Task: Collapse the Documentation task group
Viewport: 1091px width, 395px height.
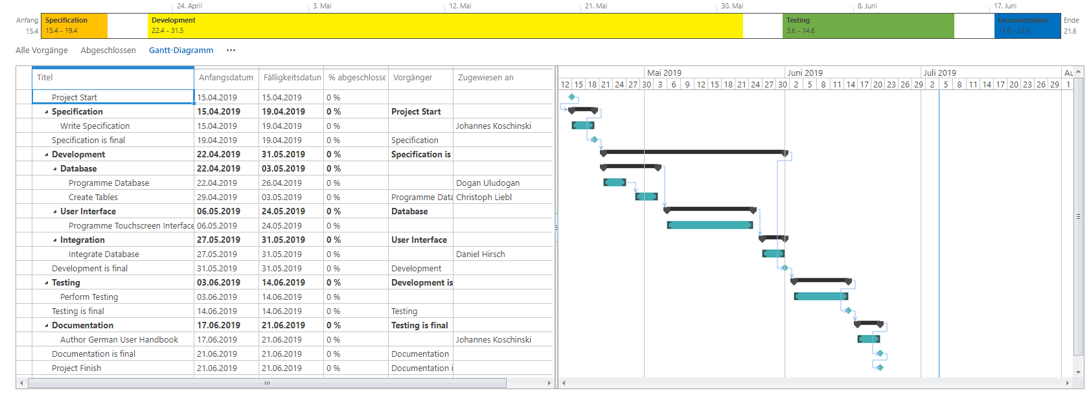Action: click(47, 326)
